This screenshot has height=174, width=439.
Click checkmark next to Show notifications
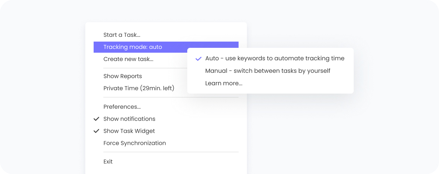click(x=96, y=119)
